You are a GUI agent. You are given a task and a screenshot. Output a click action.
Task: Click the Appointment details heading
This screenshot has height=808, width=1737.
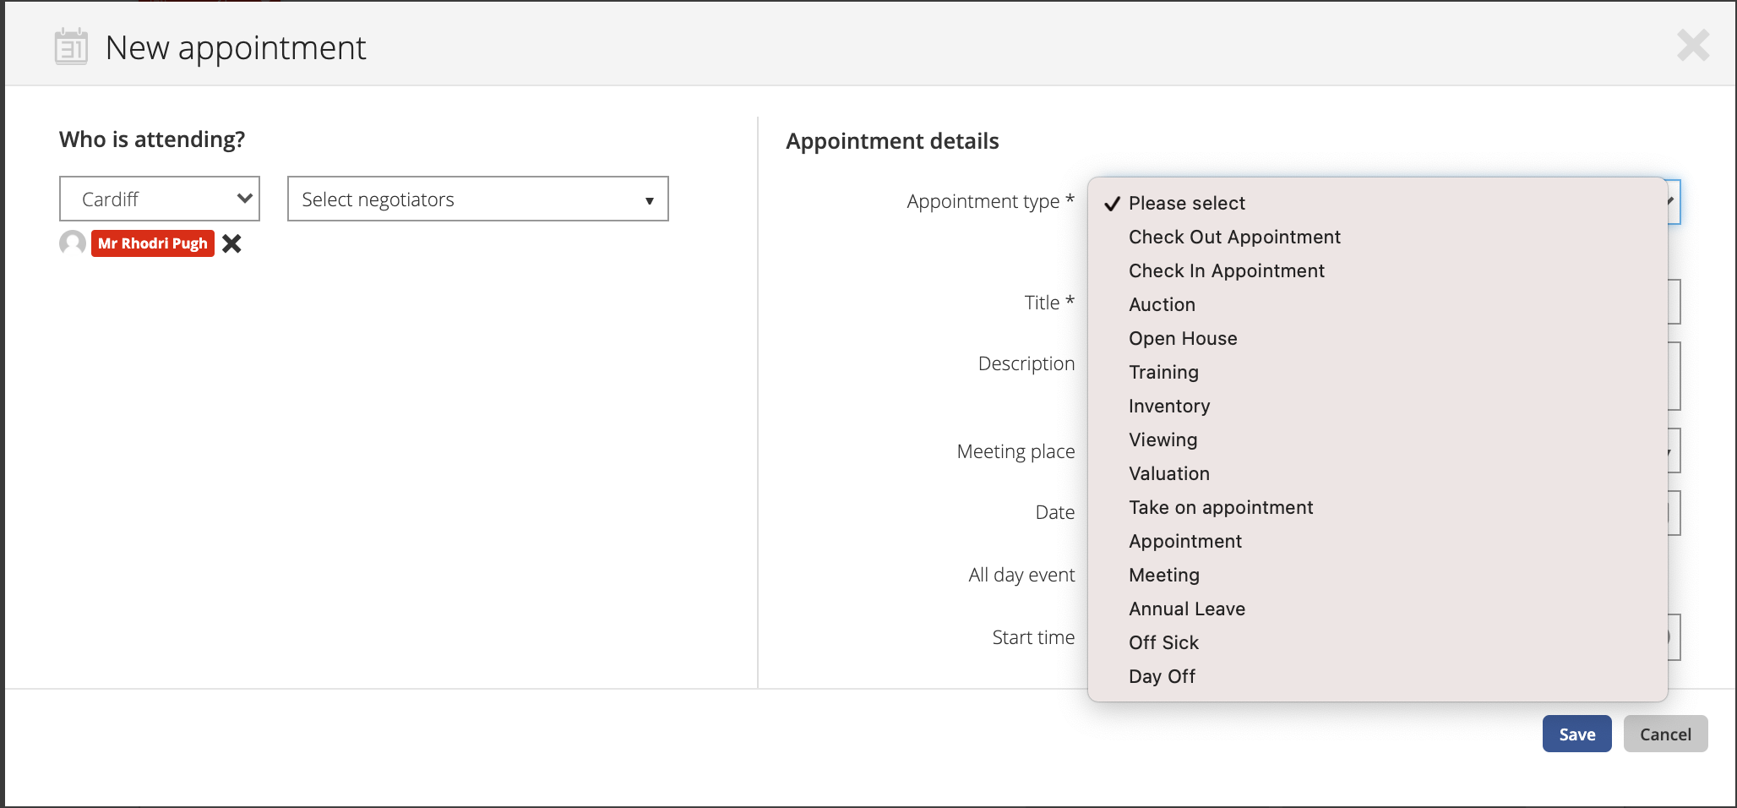coord(892,141)
